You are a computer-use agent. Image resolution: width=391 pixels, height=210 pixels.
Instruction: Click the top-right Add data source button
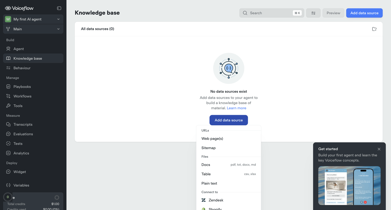pyautogui.click(x=364, y=13)
